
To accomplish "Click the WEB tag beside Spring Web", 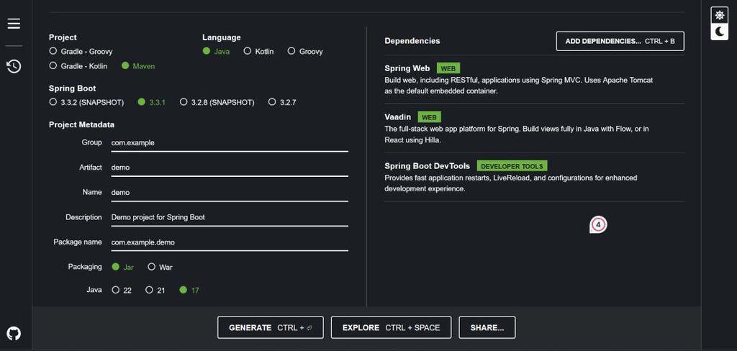I will pos(448,68).
